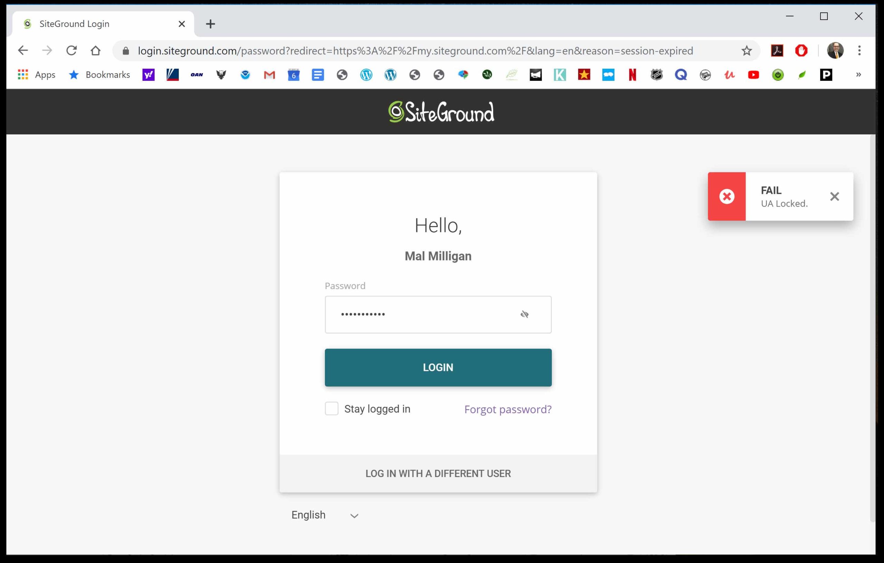Image resolution: width=884 pixels, height=563 pixels.
Task: Show hidden bookmarks overflow chevron
Action: [x=858, y=75]
